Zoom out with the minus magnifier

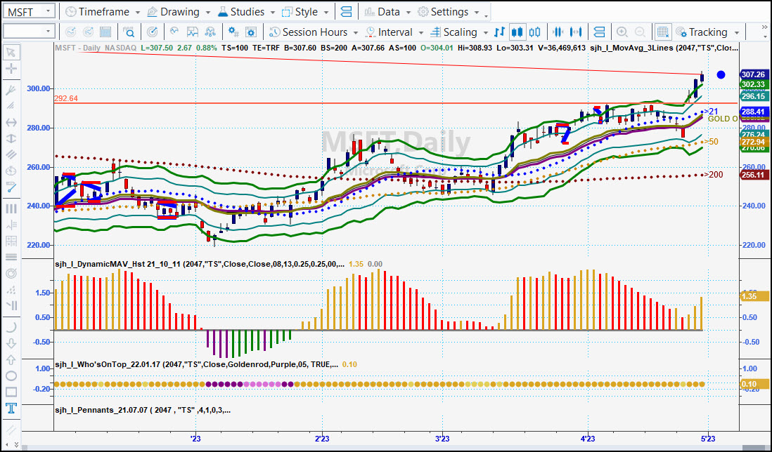(640, 32)
